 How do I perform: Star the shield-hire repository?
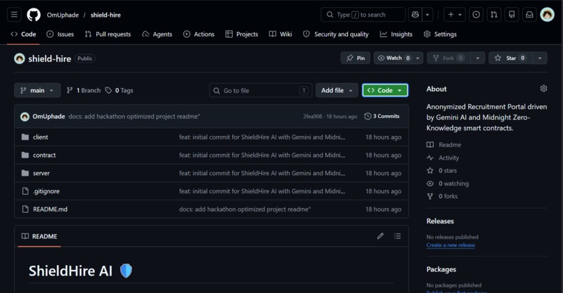pyautogui.click(x=511, y=58)
